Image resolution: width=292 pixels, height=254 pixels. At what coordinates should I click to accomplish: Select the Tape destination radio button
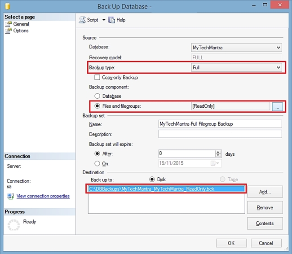tap(222, 179)
